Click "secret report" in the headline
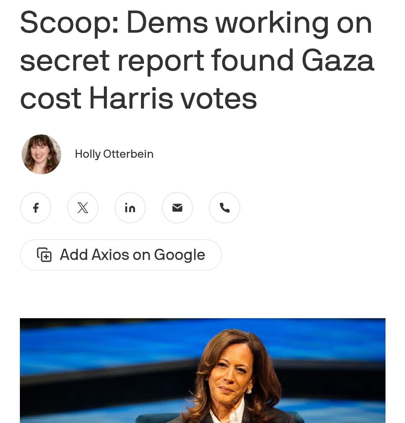Image resolution: width=405 pixels, height=423 pixels. (112, 62)
